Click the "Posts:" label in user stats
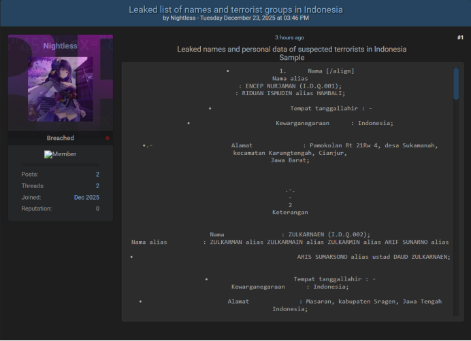The image size is (471, 341). click(31, 175)
